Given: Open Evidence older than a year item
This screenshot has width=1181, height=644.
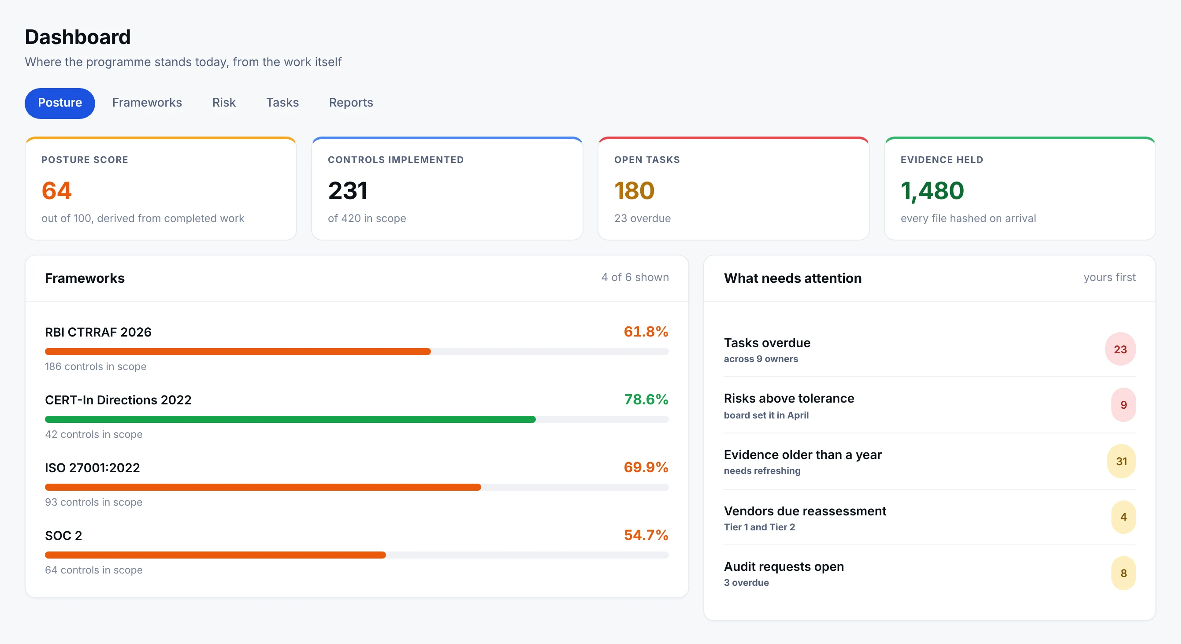Looking at the screenshot, I should (930, 462).
